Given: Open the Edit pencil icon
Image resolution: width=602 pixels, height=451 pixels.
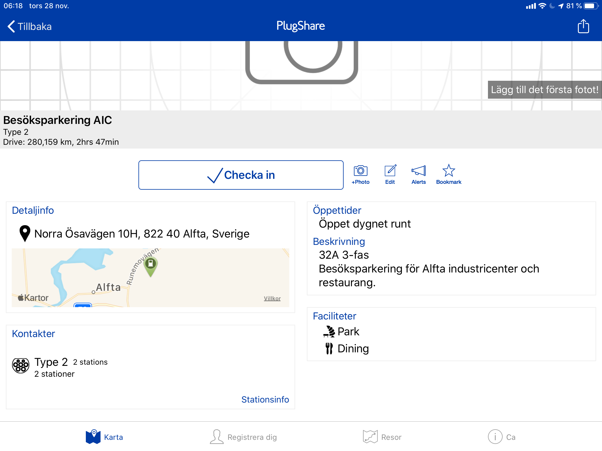Looking at the screenshot, I should click(390, 175).
